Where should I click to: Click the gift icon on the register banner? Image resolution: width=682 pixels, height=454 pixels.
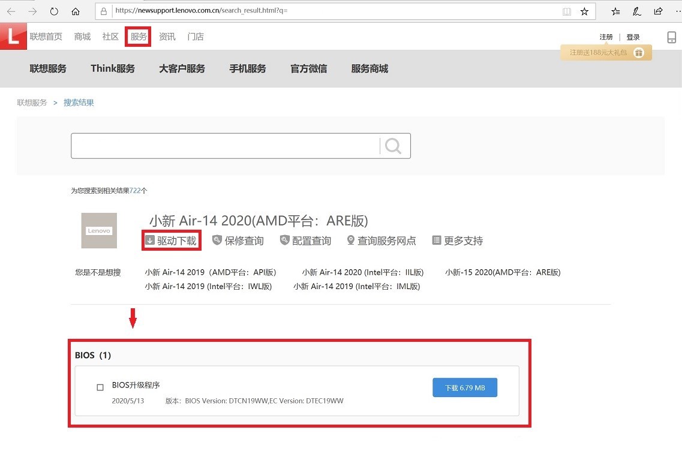pyautogui.click(x=638, y=53)
